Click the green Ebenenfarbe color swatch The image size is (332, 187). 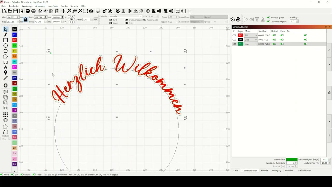click(x=292, y=159)
